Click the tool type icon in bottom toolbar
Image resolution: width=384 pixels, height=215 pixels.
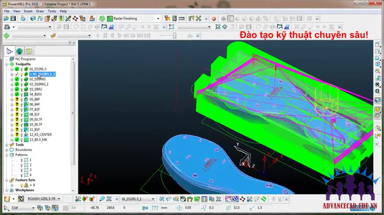pyautogui.click(x=7, y=199)
